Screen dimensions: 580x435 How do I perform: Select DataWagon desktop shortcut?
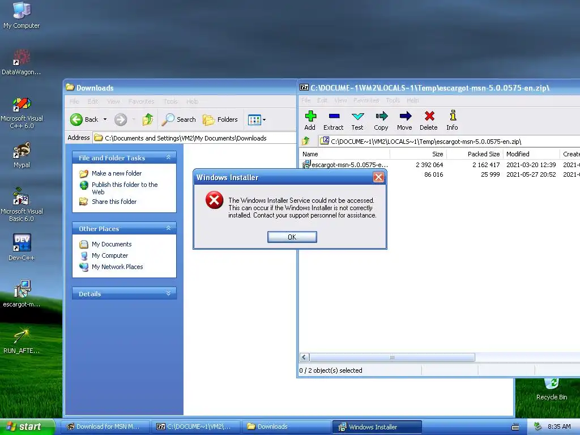pos(22,61)
